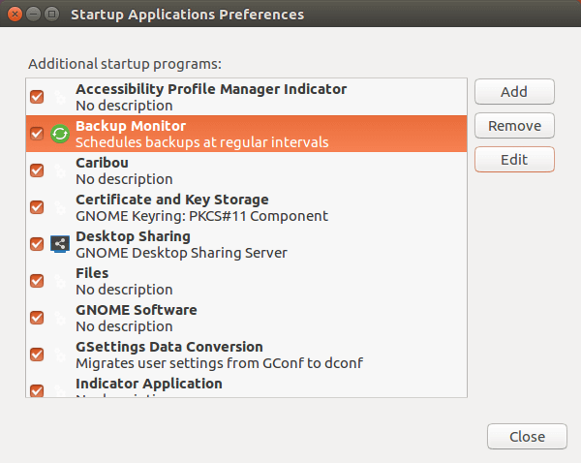
Task: Toggle the Files startup checkbox
Action: (37, 281)
